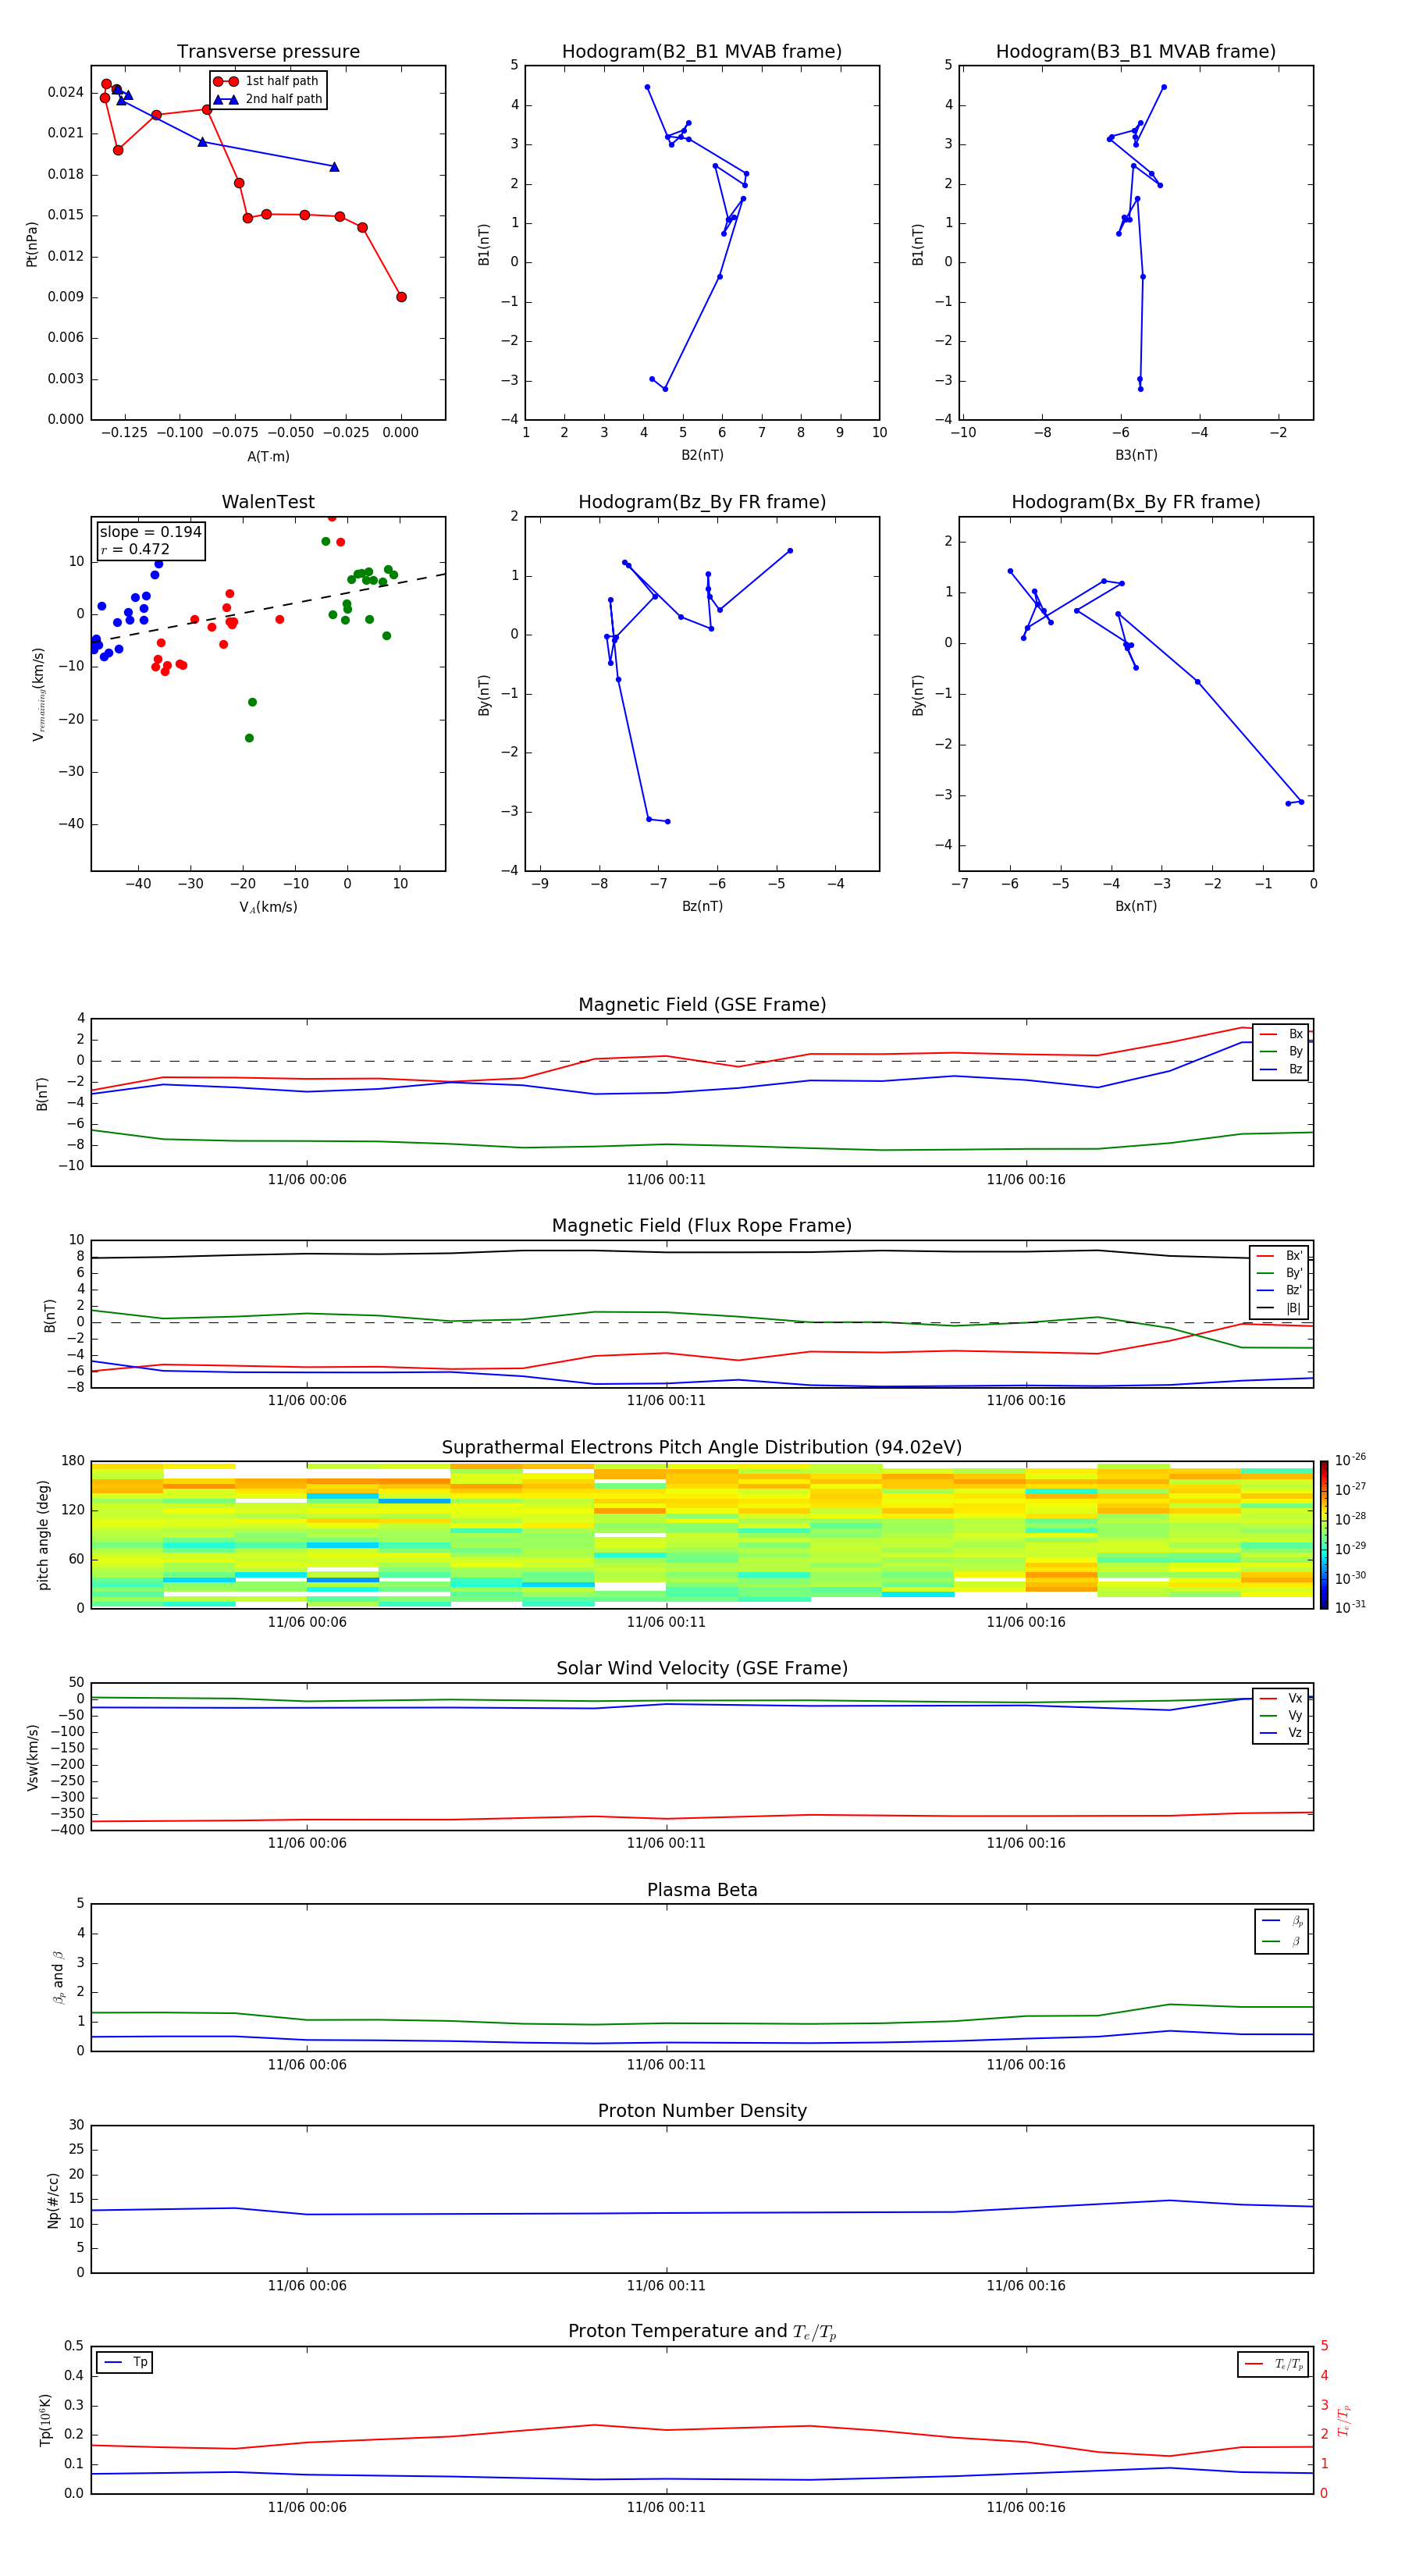Click the red Te/Tp right axis label

(x=1343, y=2420)
